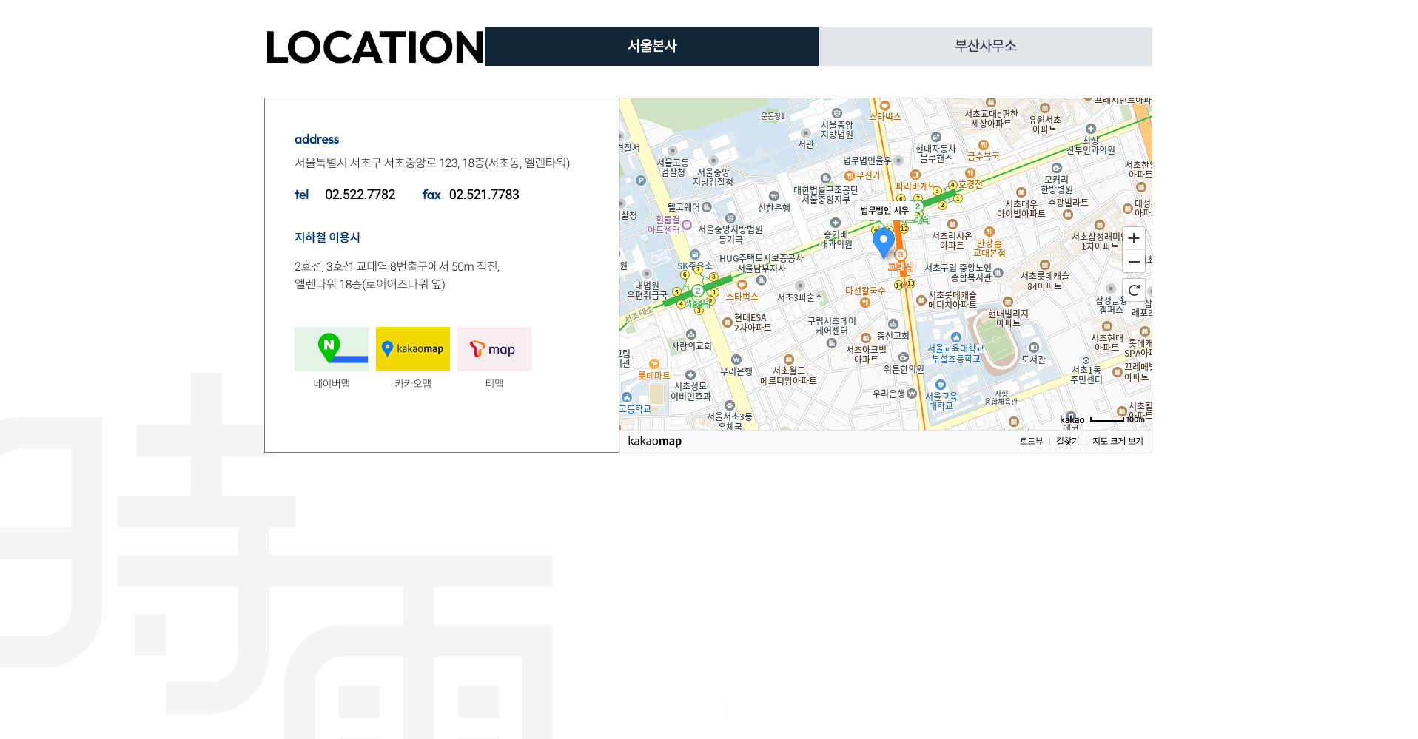Click the 지하철 이용시 heading
Viewport: 1418px width, 739px height.
pyautogui.click(x=327, y=237)
